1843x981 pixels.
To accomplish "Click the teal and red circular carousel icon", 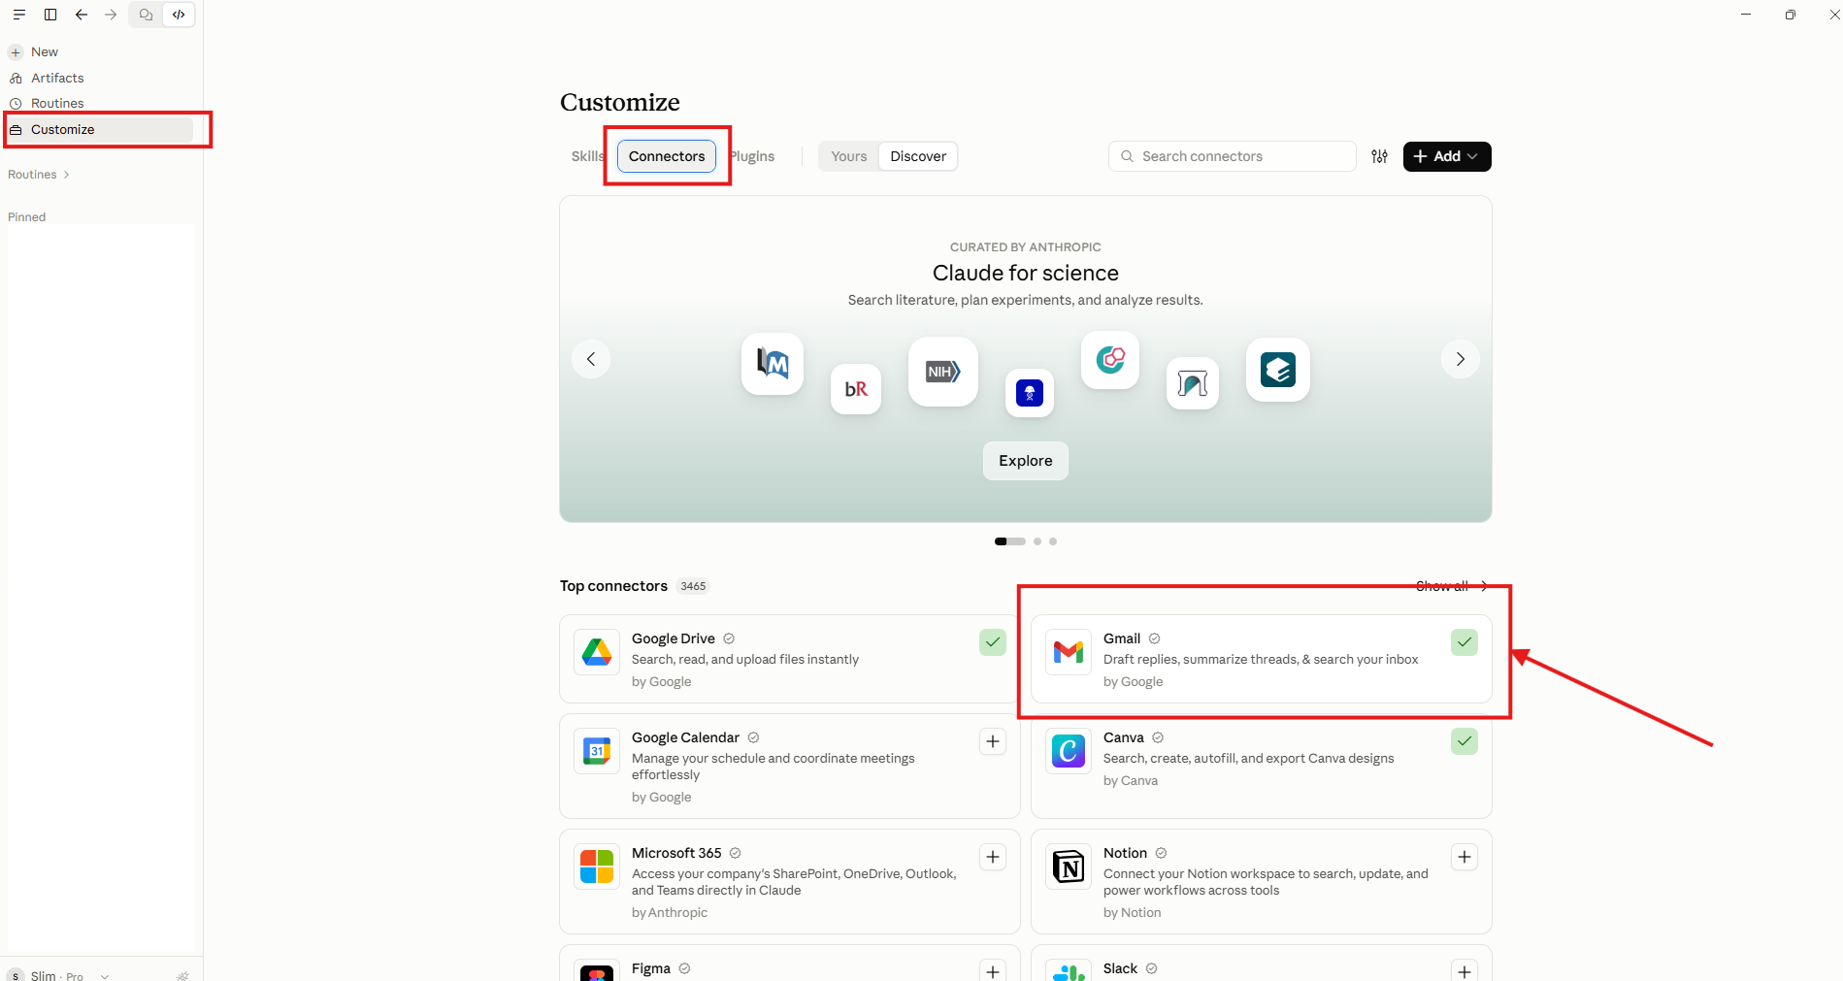I will pyautogui.click(x=1110, y=360).
